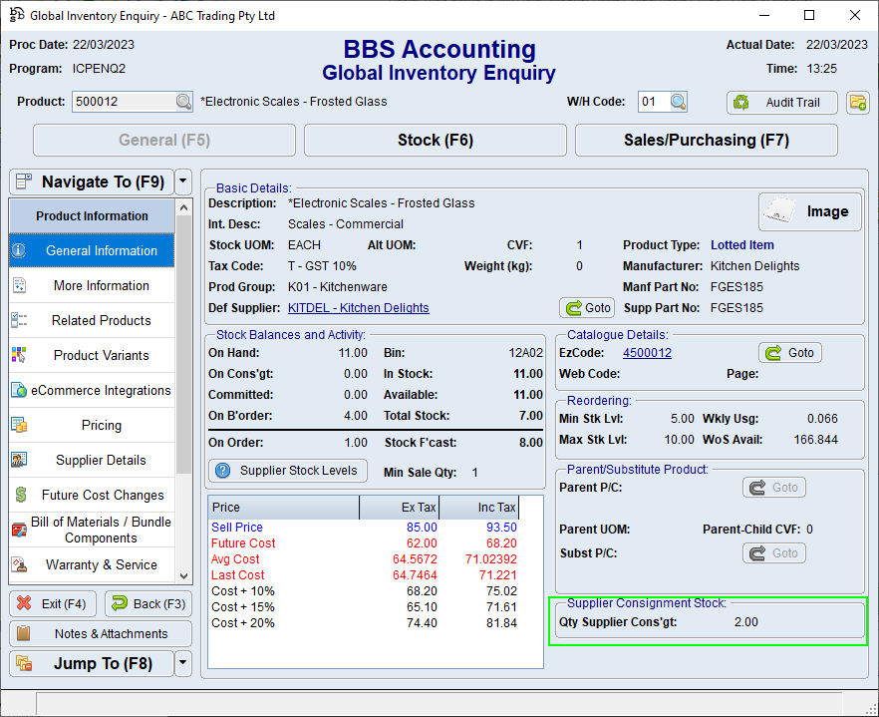Image resolution: width=879 pixels, height=717 pixels.
Task: Switch to the Stock (F6) tab
Action: (x=435, y=141)
